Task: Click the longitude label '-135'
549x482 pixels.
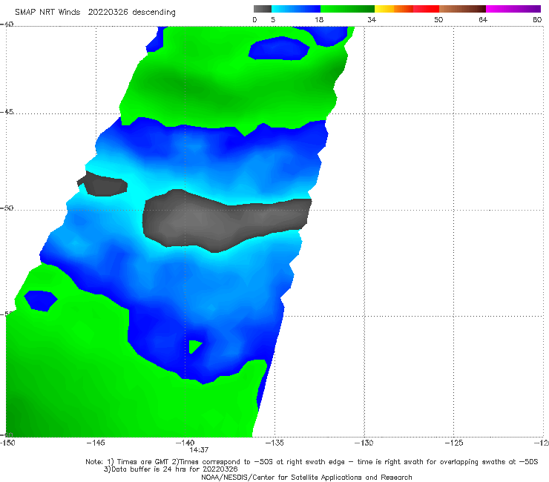Action: (x=274, y=443)
